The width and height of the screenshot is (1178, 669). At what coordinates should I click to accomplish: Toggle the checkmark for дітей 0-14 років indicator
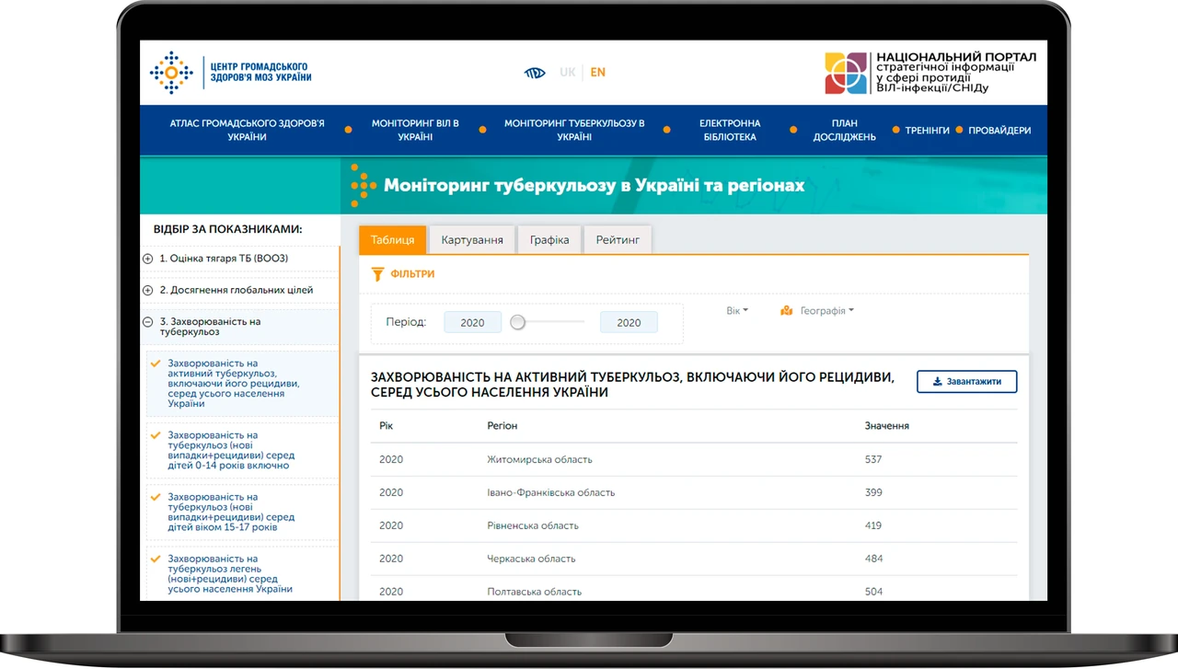point(155,435)
